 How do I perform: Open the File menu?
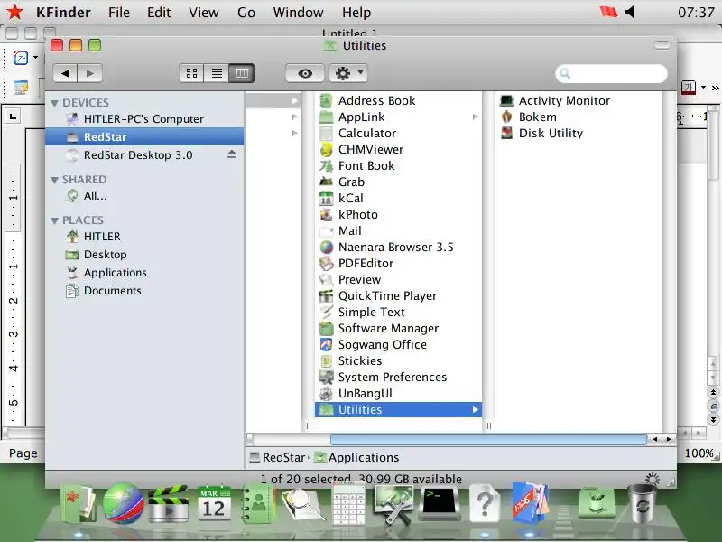(119, 12)
